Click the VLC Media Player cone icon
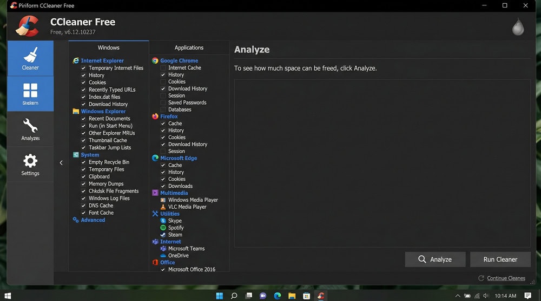The height and width of the screenshot is (301, 541). (x=163, y=207)
